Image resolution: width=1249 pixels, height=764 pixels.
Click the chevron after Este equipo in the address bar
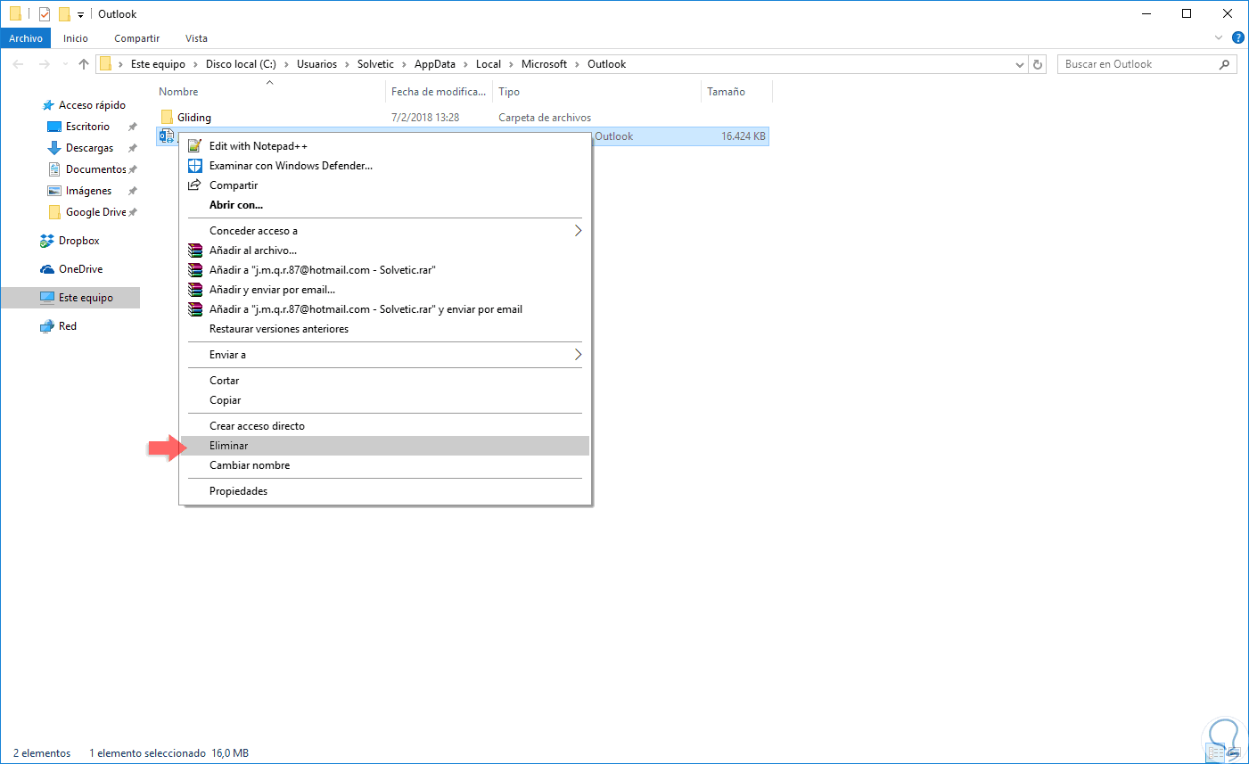click(x=196, y=64)
